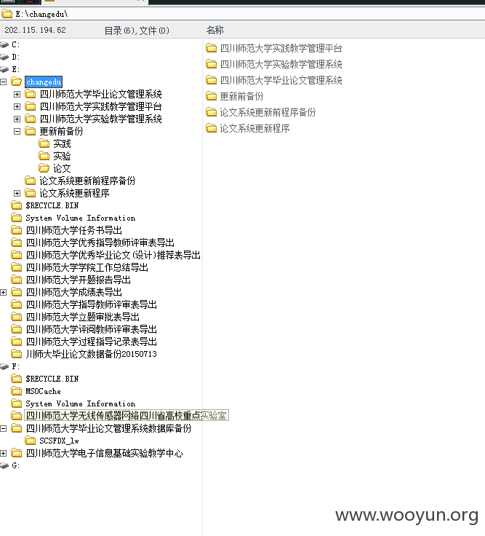Collapse the changedu folder node
485x536 pixels.
(x=4, y=82)
